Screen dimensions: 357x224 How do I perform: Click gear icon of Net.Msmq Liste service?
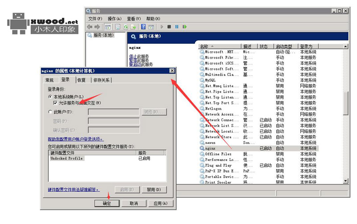click(x=202, y=86)
